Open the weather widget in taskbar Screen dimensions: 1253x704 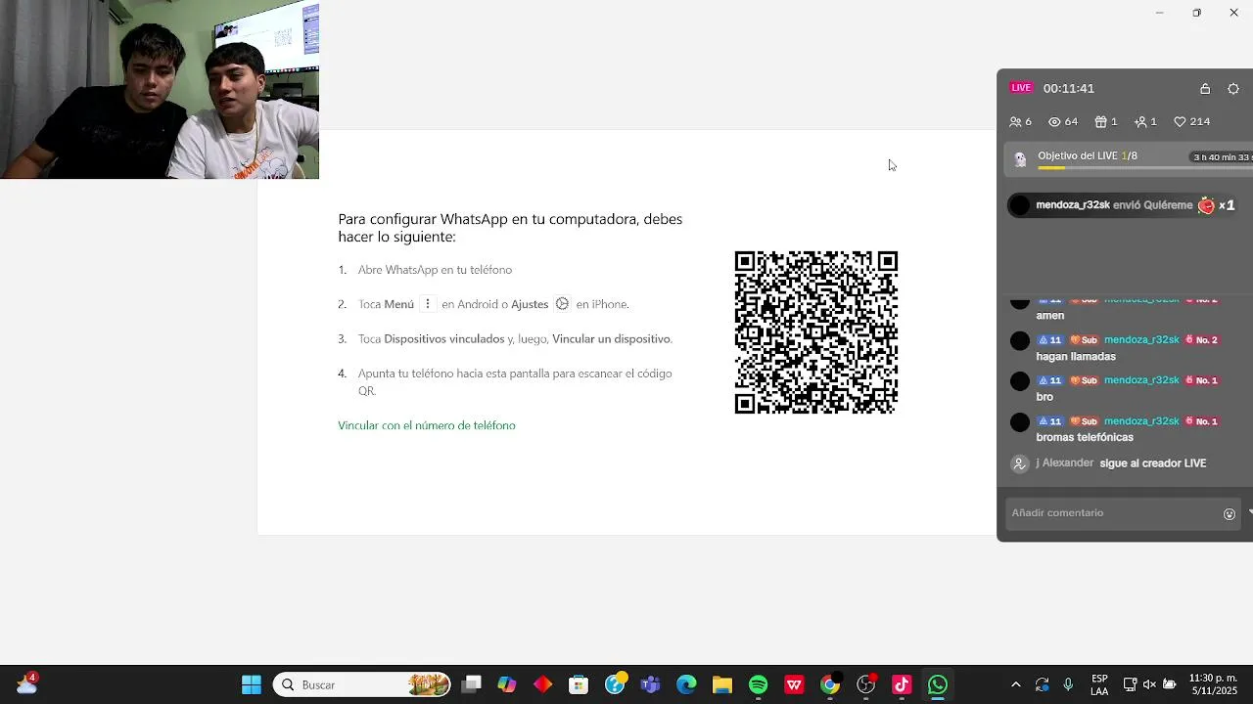26,683
